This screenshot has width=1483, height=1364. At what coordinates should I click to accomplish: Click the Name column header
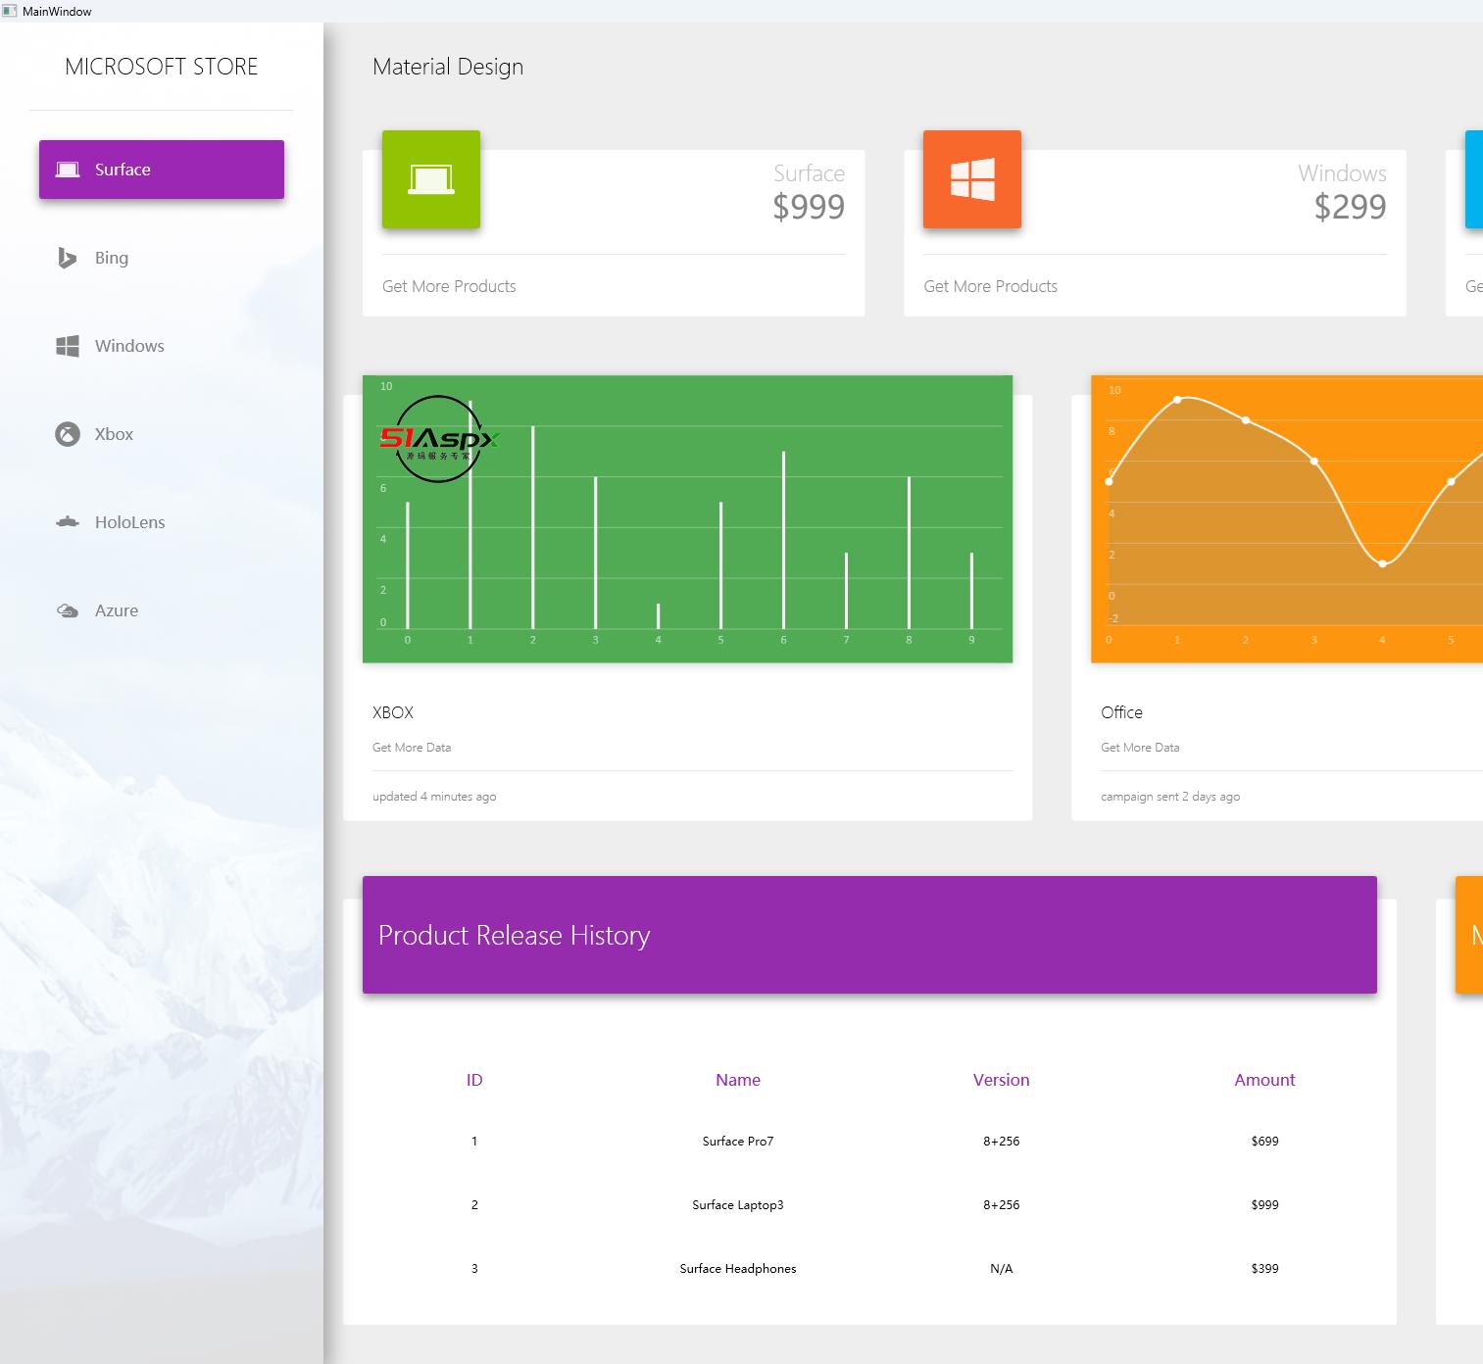pyautogui.click(x=738, y=1080)
